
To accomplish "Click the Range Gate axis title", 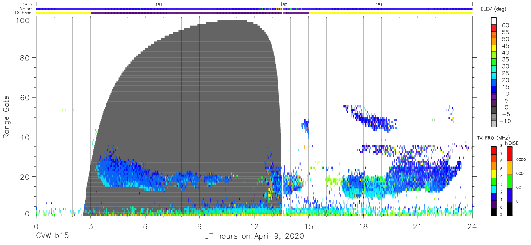I will tap(6, 118).
